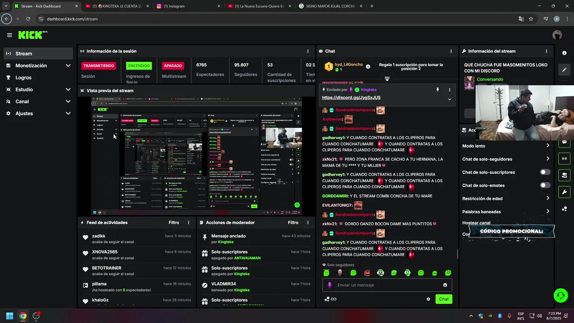Image resolution: width=574 pixels, height=323 pixels.
Task: Open Información del stream three-dot menu
Action: [546, 51]
